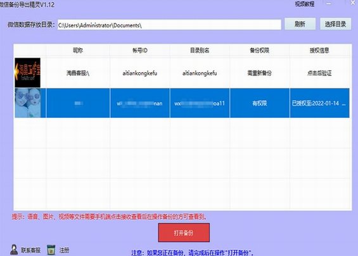Screen dimensions: 358x256
Task: Click the 有权限 cell in selected row
Action: [260, 103]
